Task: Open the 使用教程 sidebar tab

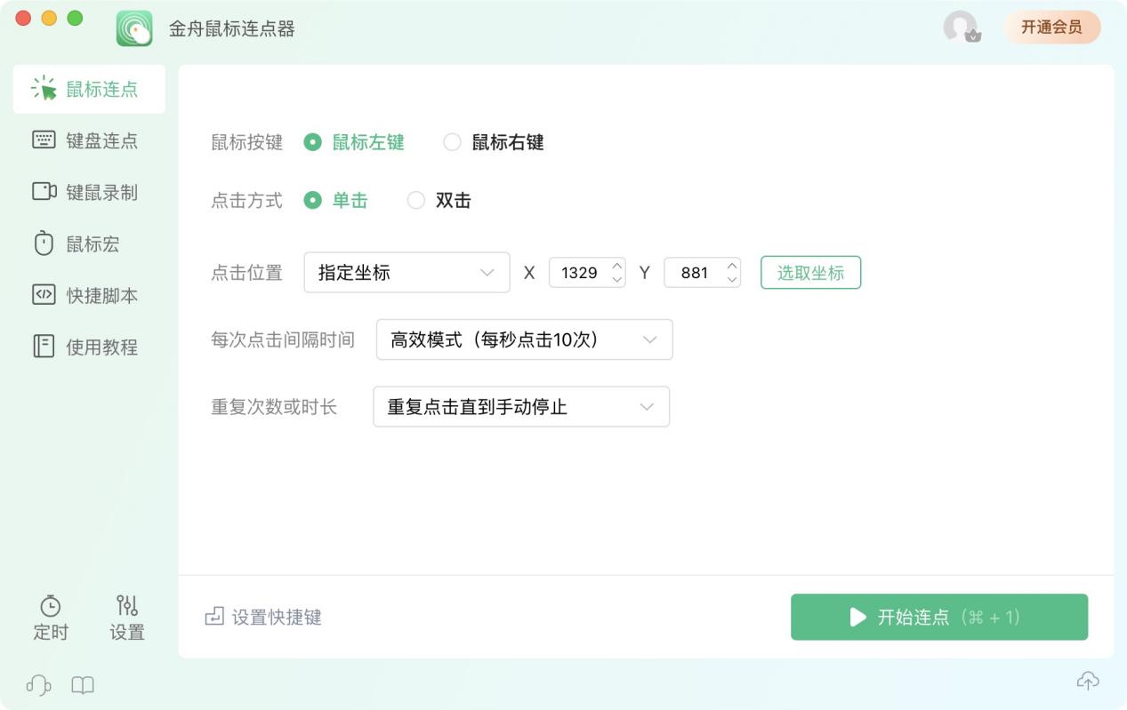Action: tap(89, 347)
